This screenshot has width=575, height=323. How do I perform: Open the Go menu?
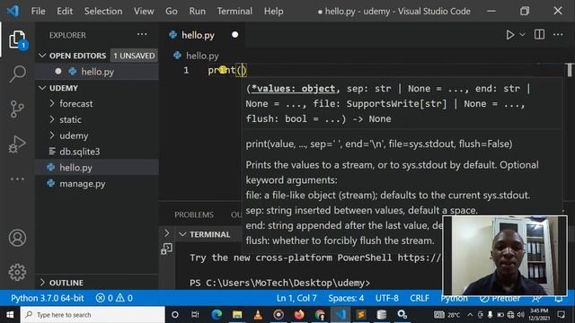172,12
